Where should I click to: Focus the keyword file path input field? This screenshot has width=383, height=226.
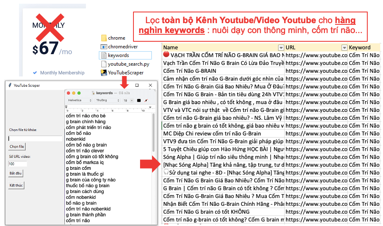pyautogui.click(x=36, y=138)
